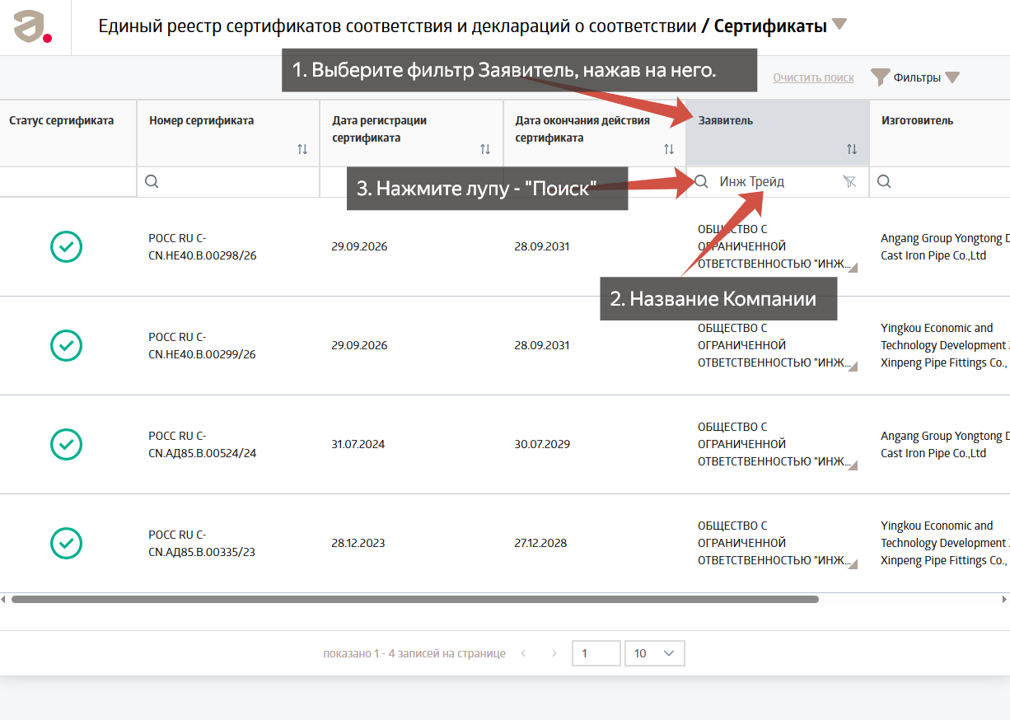Click status checkmark for certificate 00299/26

[x=66, y=345]
